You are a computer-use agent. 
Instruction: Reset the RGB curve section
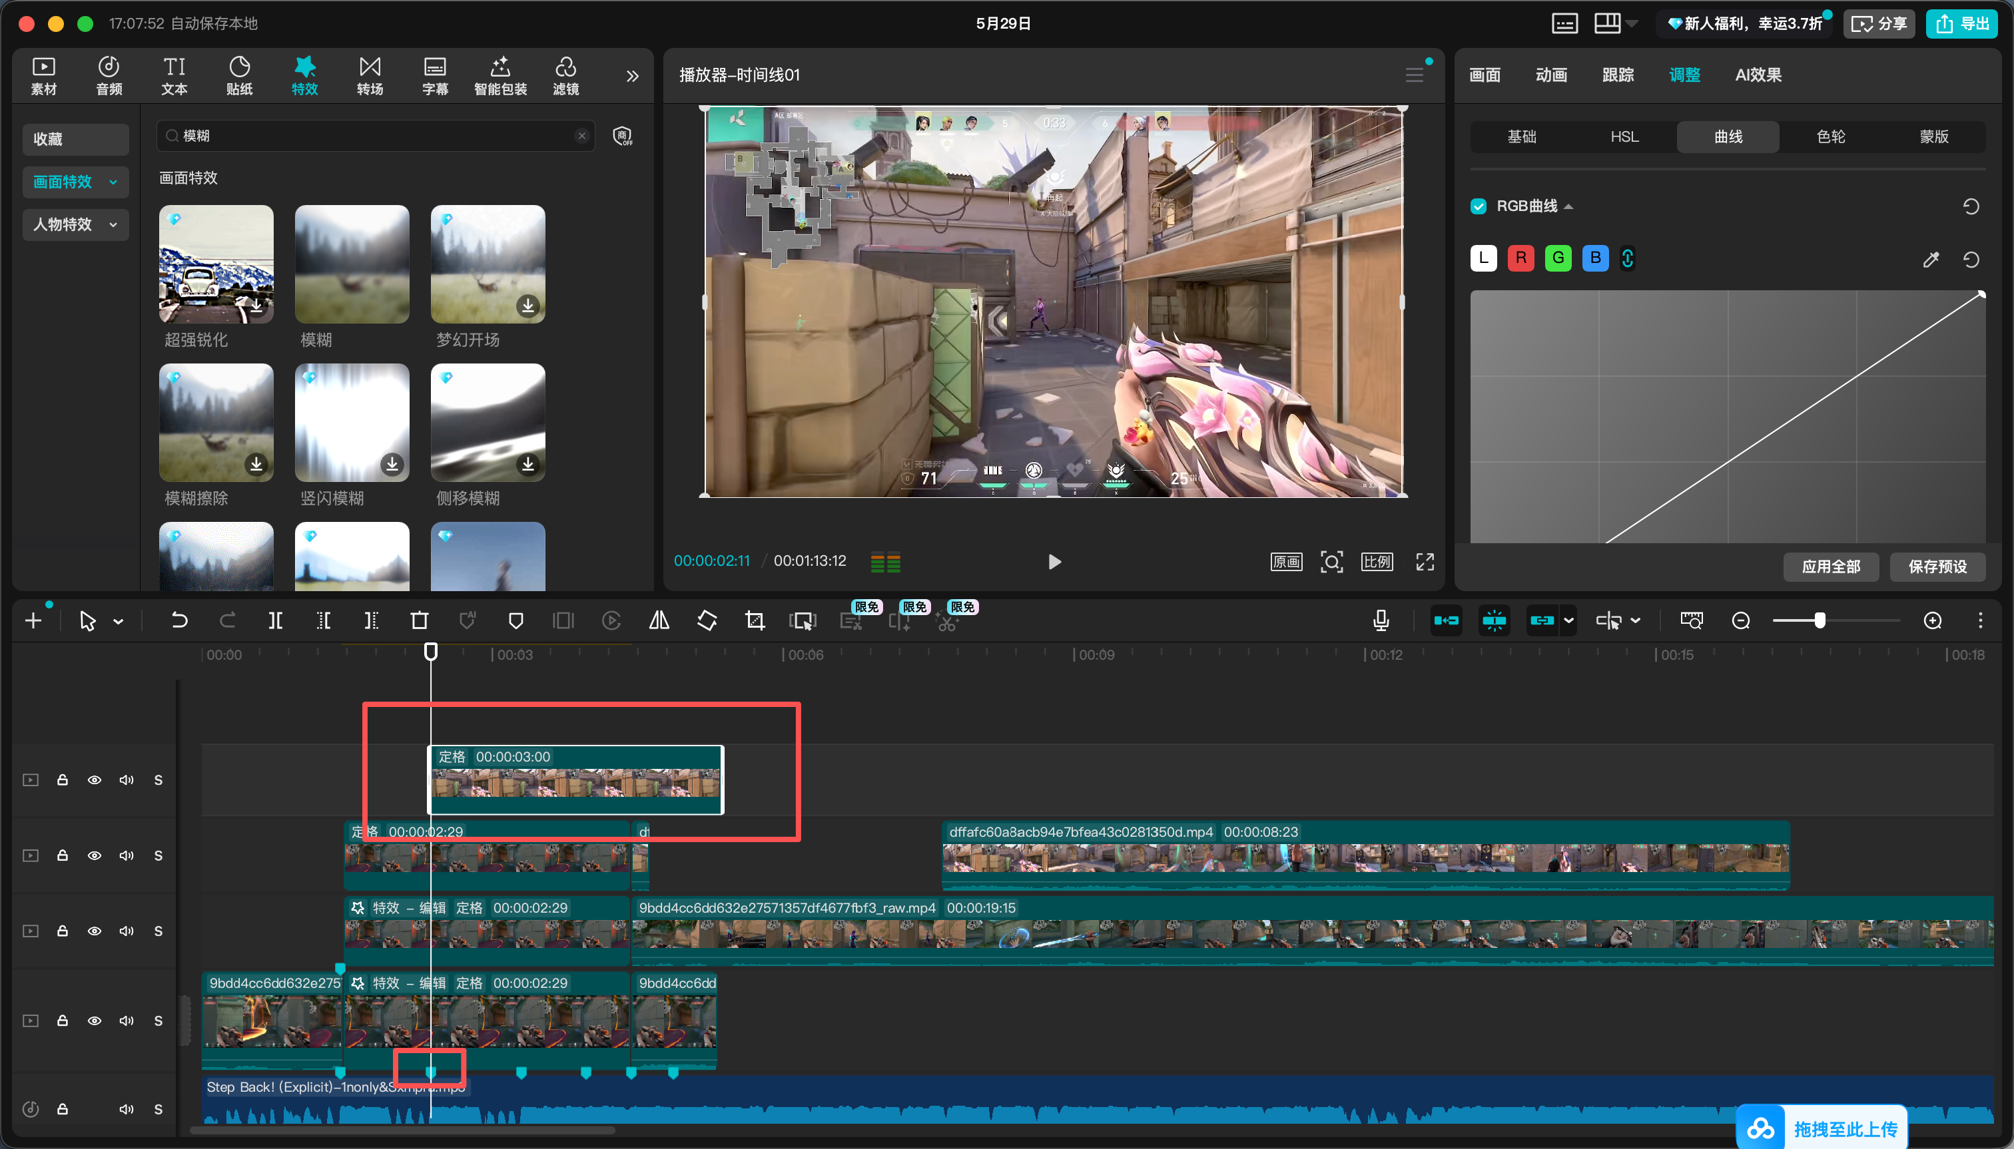(1971, 207)
